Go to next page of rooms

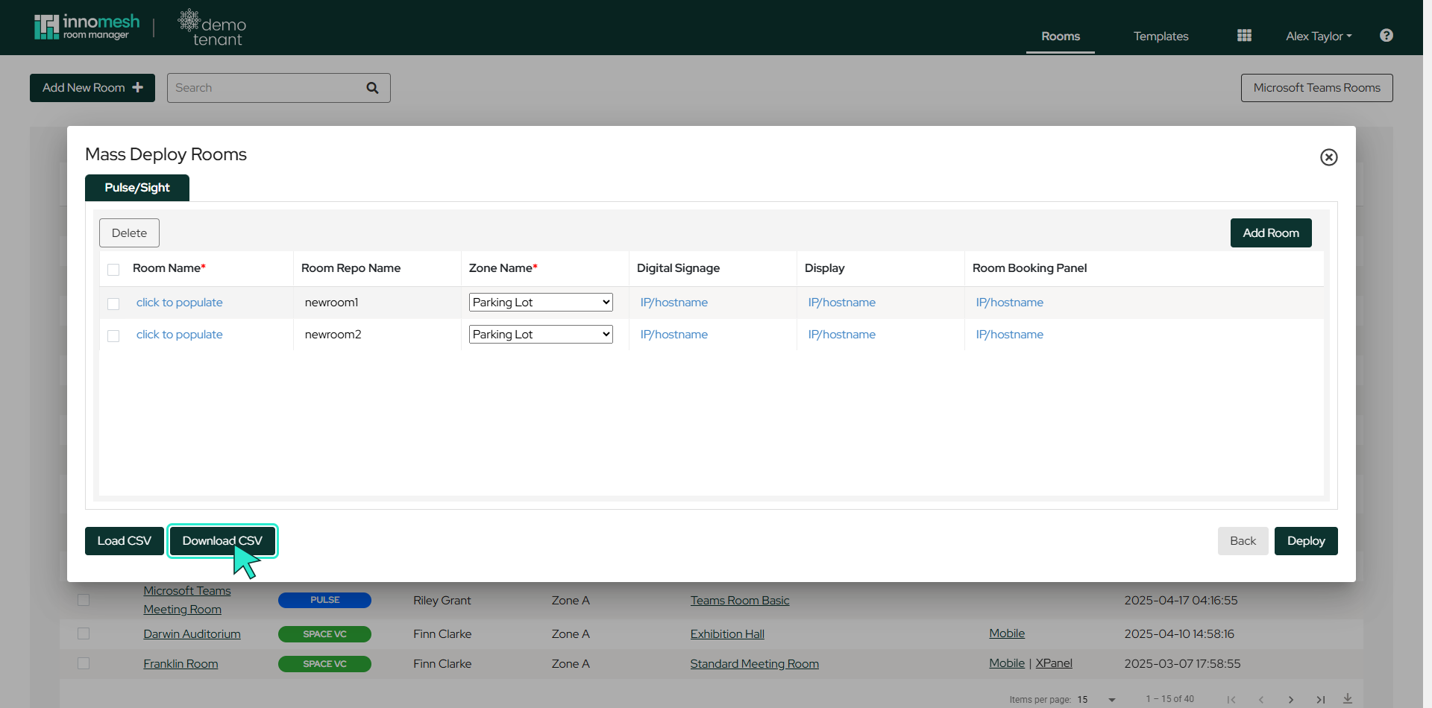[1291, 699]
